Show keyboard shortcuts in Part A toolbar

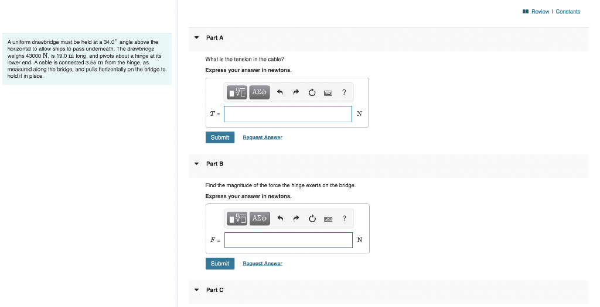[x=328, y=93]
